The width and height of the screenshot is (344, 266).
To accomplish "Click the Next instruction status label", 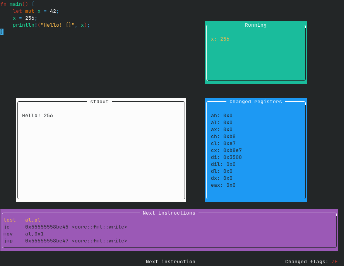I will [171, 261].
